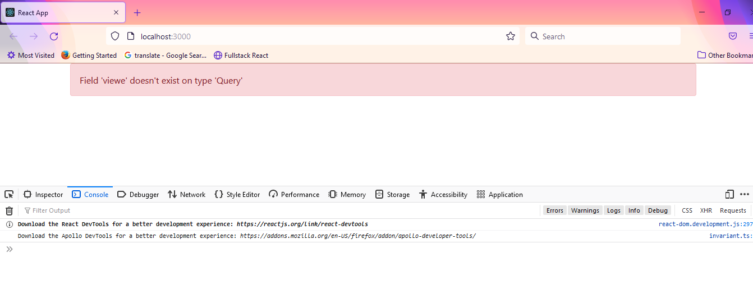Click the info icon on React DevTools message
This screenshot has height=303, width=753.
pyautogui.click(x=9, y=224)
